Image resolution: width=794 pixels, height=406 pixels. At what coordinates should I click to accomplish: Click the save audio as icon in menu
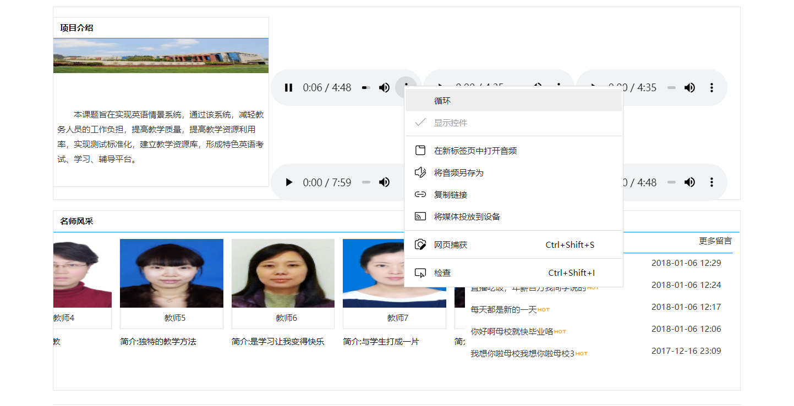click(x=420, y=172)
